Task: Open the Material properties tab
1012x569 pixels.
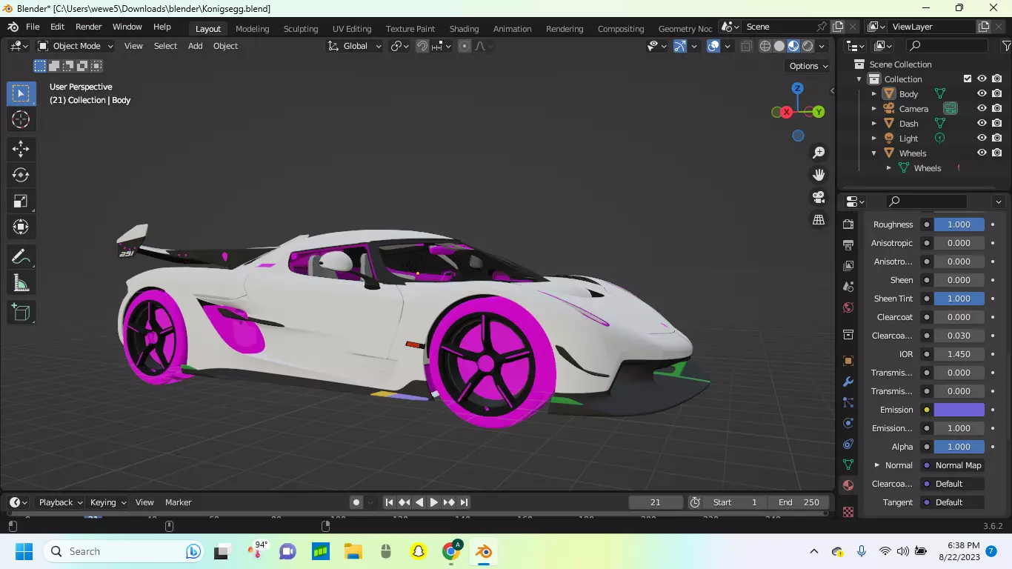Action: tap(848, 485)
